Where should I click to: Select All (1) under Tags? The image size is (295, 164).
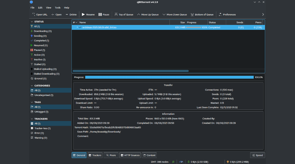coord(50,107)
